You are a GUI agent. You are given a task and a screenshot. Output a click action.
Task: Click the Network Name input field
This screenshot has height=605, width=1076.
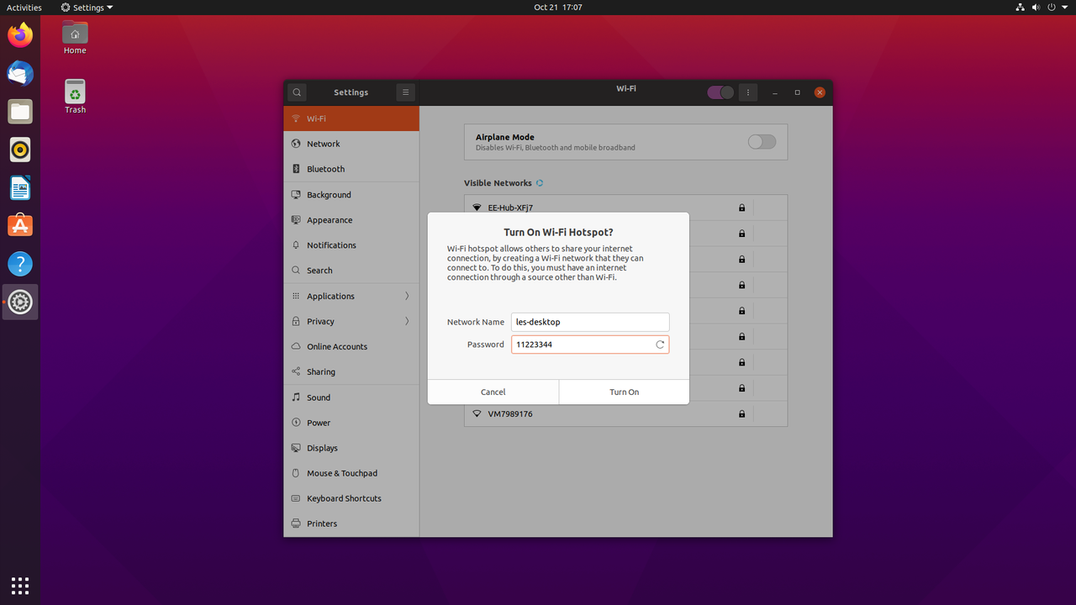(590, 322)
